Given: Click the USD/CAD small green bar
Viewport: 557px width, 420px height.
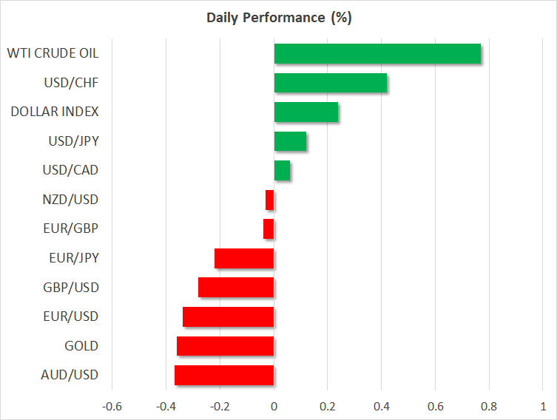Looking at the screenshot, I should tap(282, 171).
